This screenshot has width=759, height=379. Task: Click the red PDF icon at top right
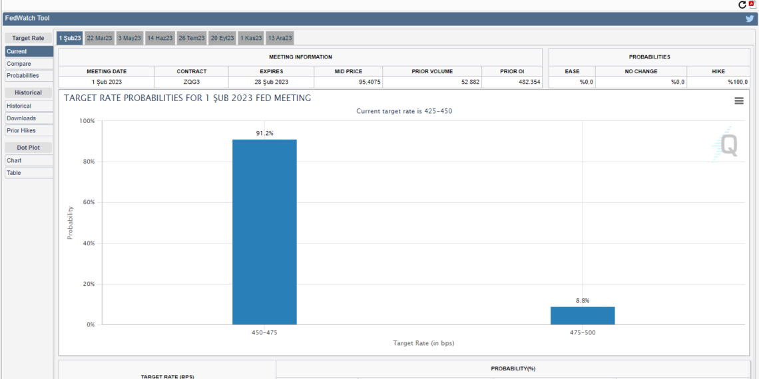(752, 5)
